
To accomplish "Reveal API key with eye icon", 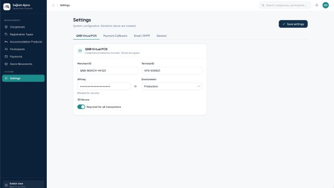I will point(135,86).
